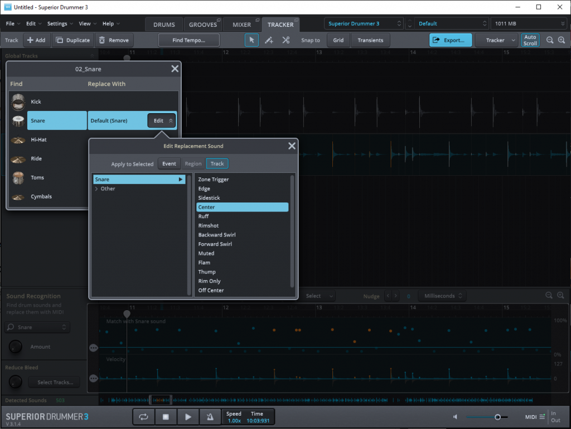
Task: Switch to the MIXER tab
Action: (x=242, y=24)
